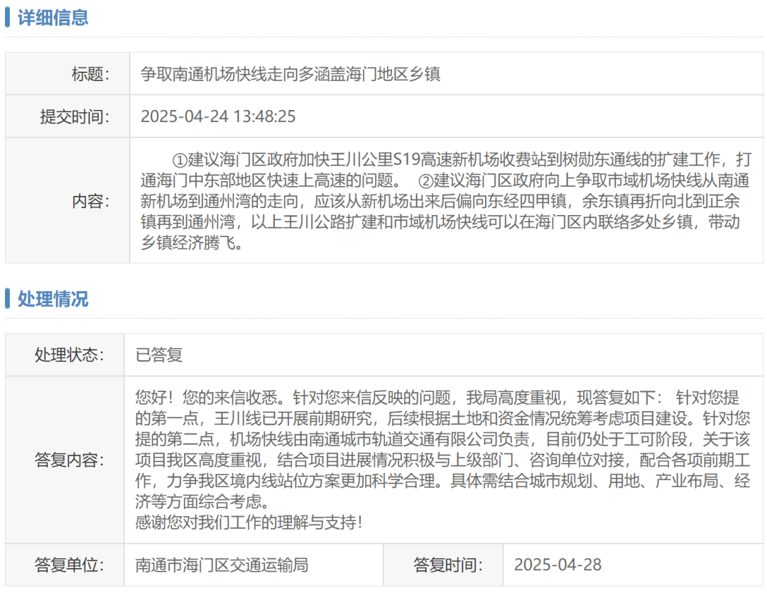Click the reply date 2025-04-28
This screenshot has width=767, height=595.
pos(557,565)
